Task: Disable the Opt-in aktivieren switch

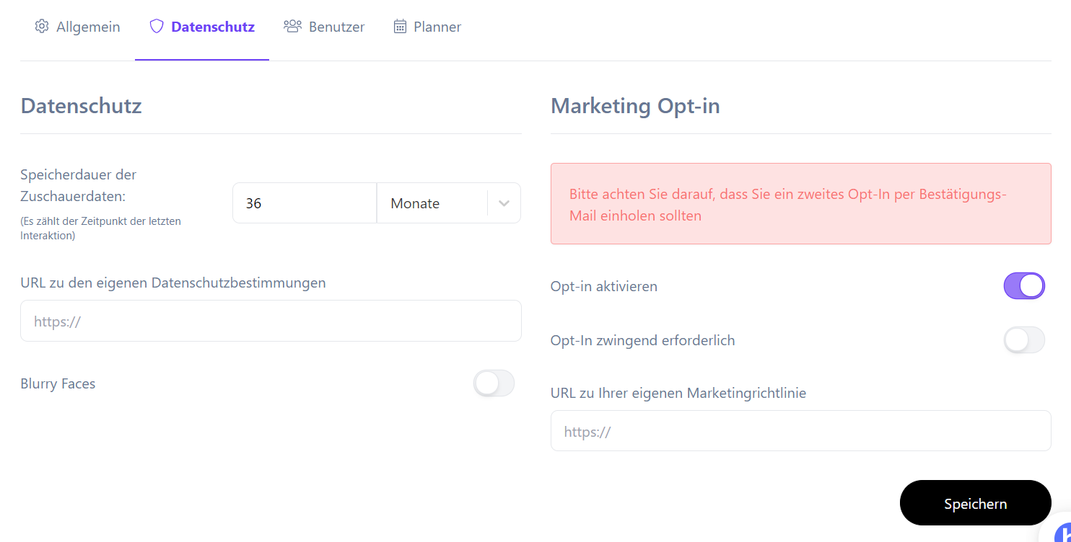Action: point(1024,286)
